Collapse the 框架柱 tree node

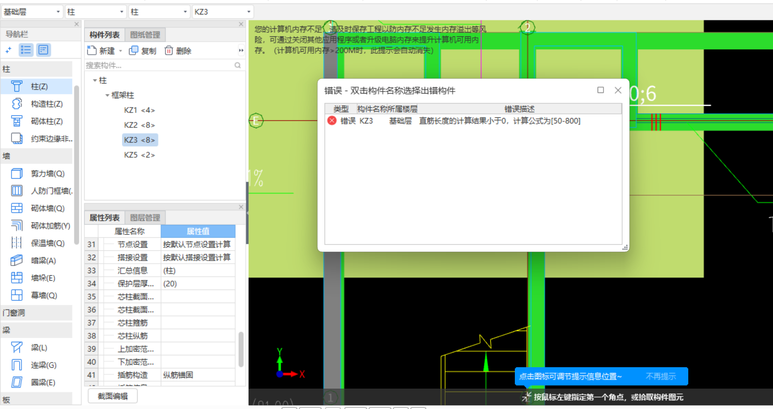107,95
